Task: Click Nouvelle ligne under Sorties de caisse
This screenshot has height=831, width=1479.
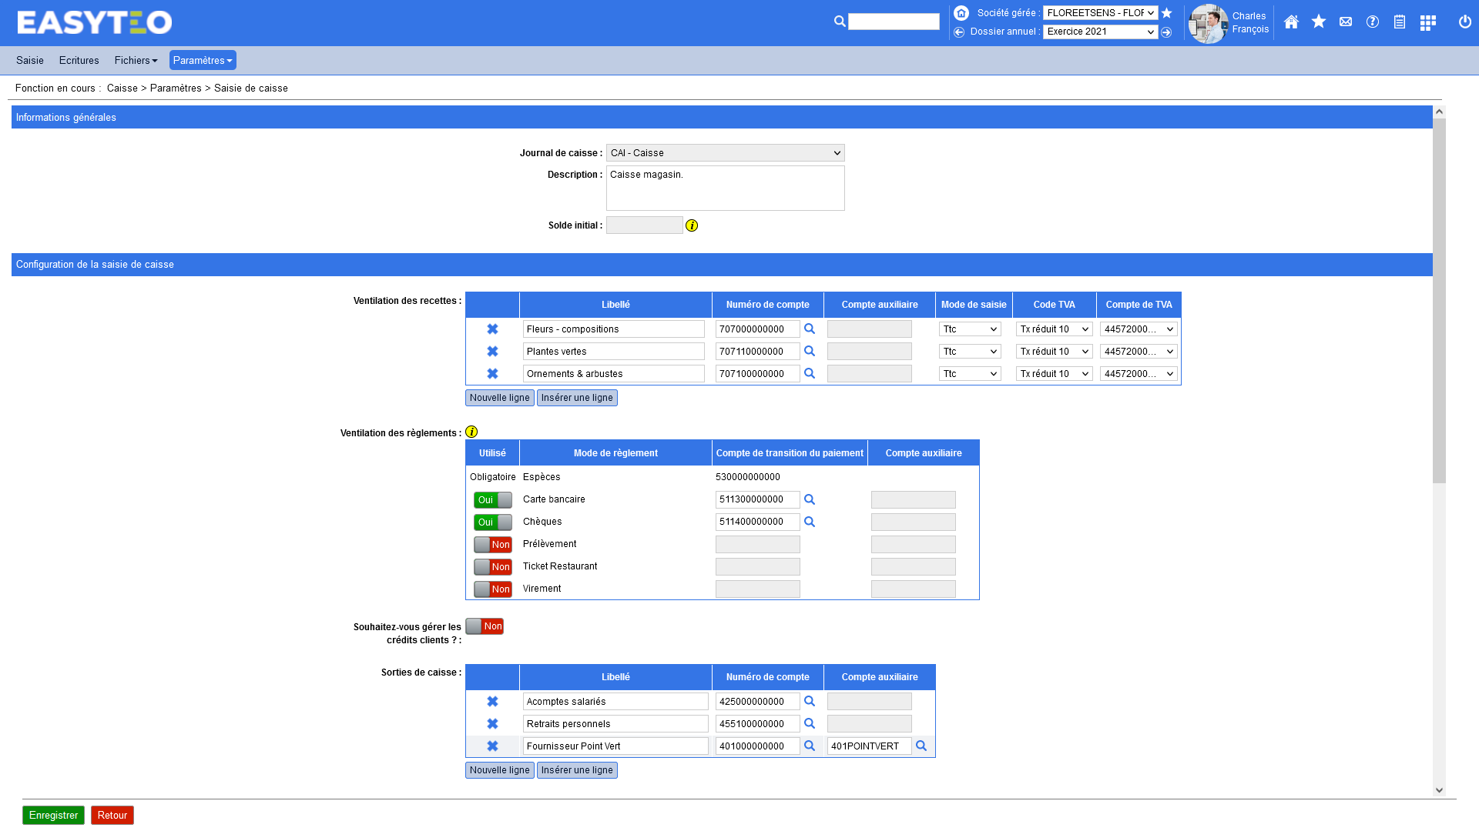Action: coord(499,770)
